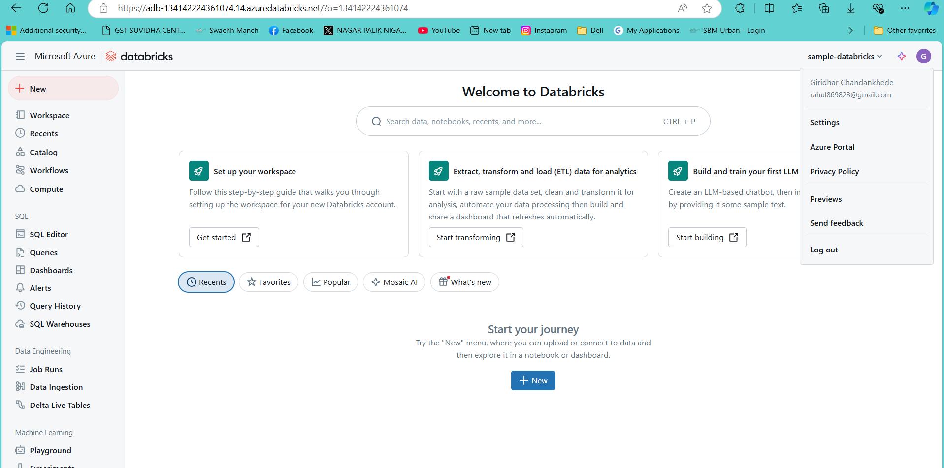Click the New button in sidebar
944x468 pixels.
(63, 89)
